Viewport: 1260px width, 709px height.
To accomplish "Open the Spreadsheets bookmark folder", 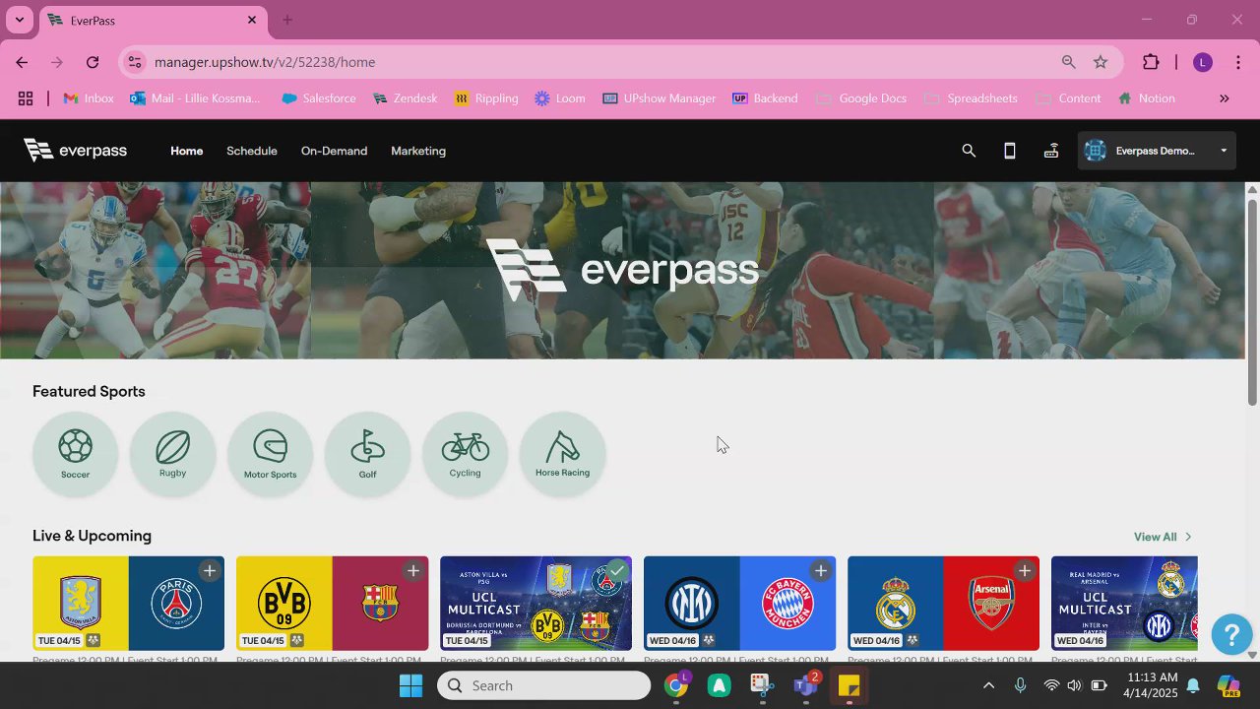I will 971,98.
